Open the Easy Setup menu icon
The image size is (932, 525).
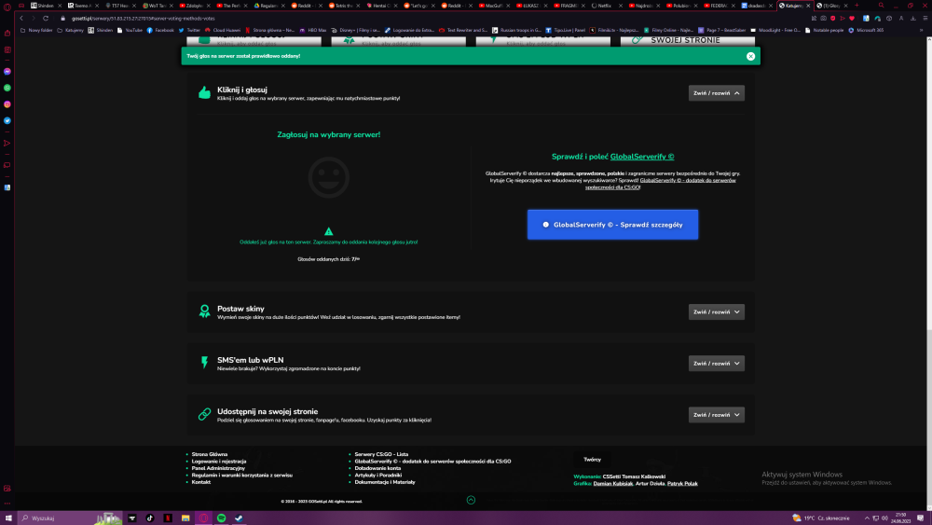pos(925,19)
